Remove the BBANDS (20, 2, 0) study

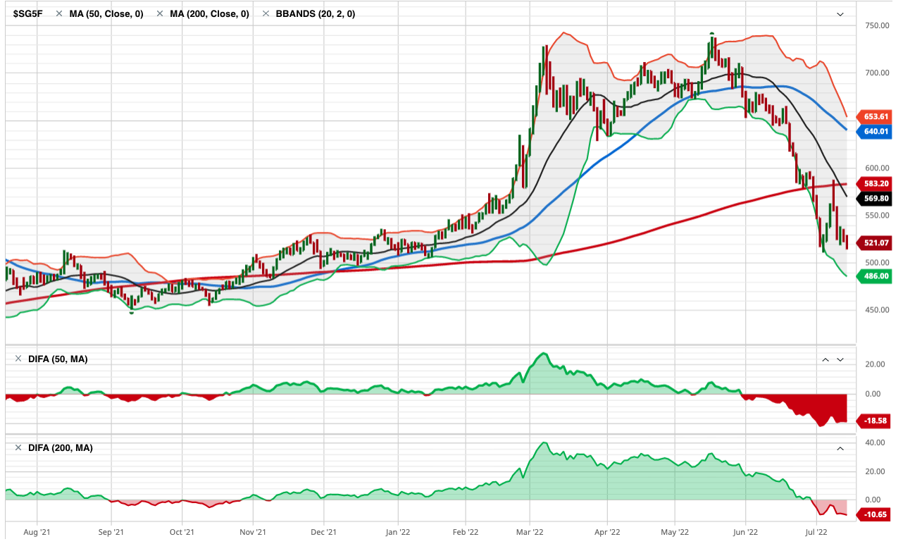[x=266, y=14]
